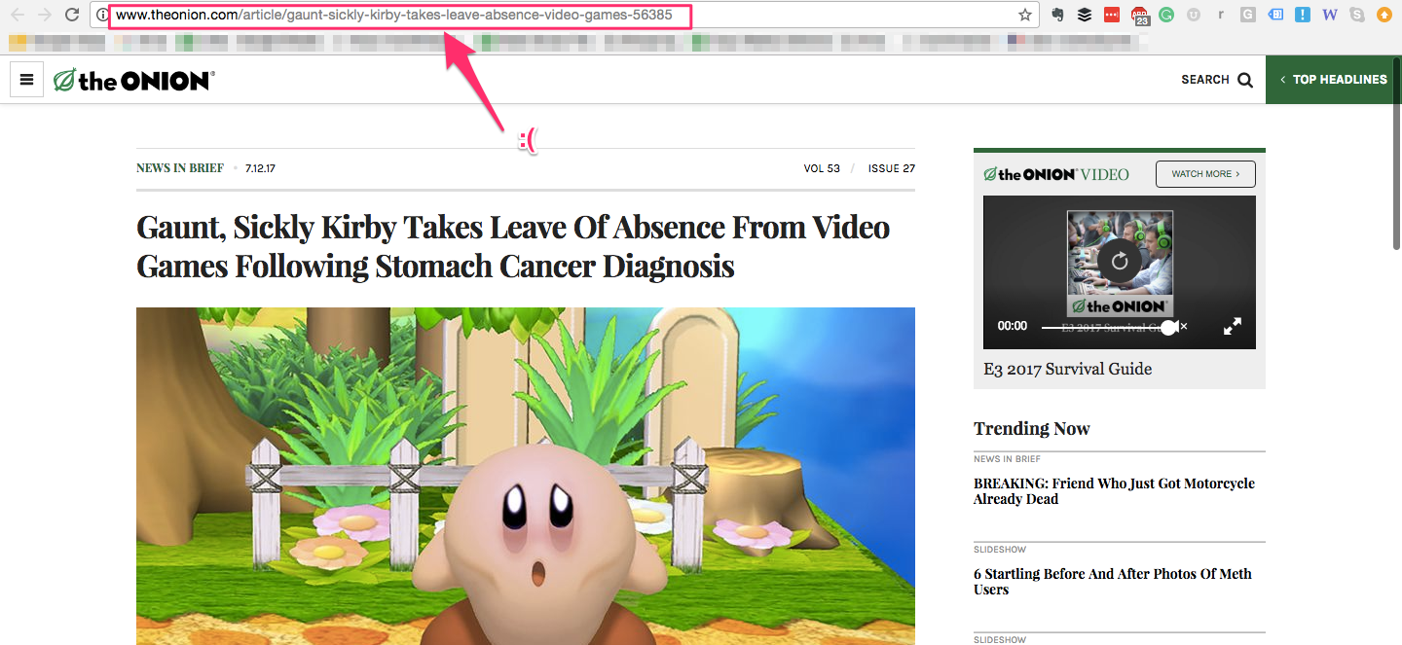Open the purple W extension icon
1402x645 pixels.
click(1330, 15)
